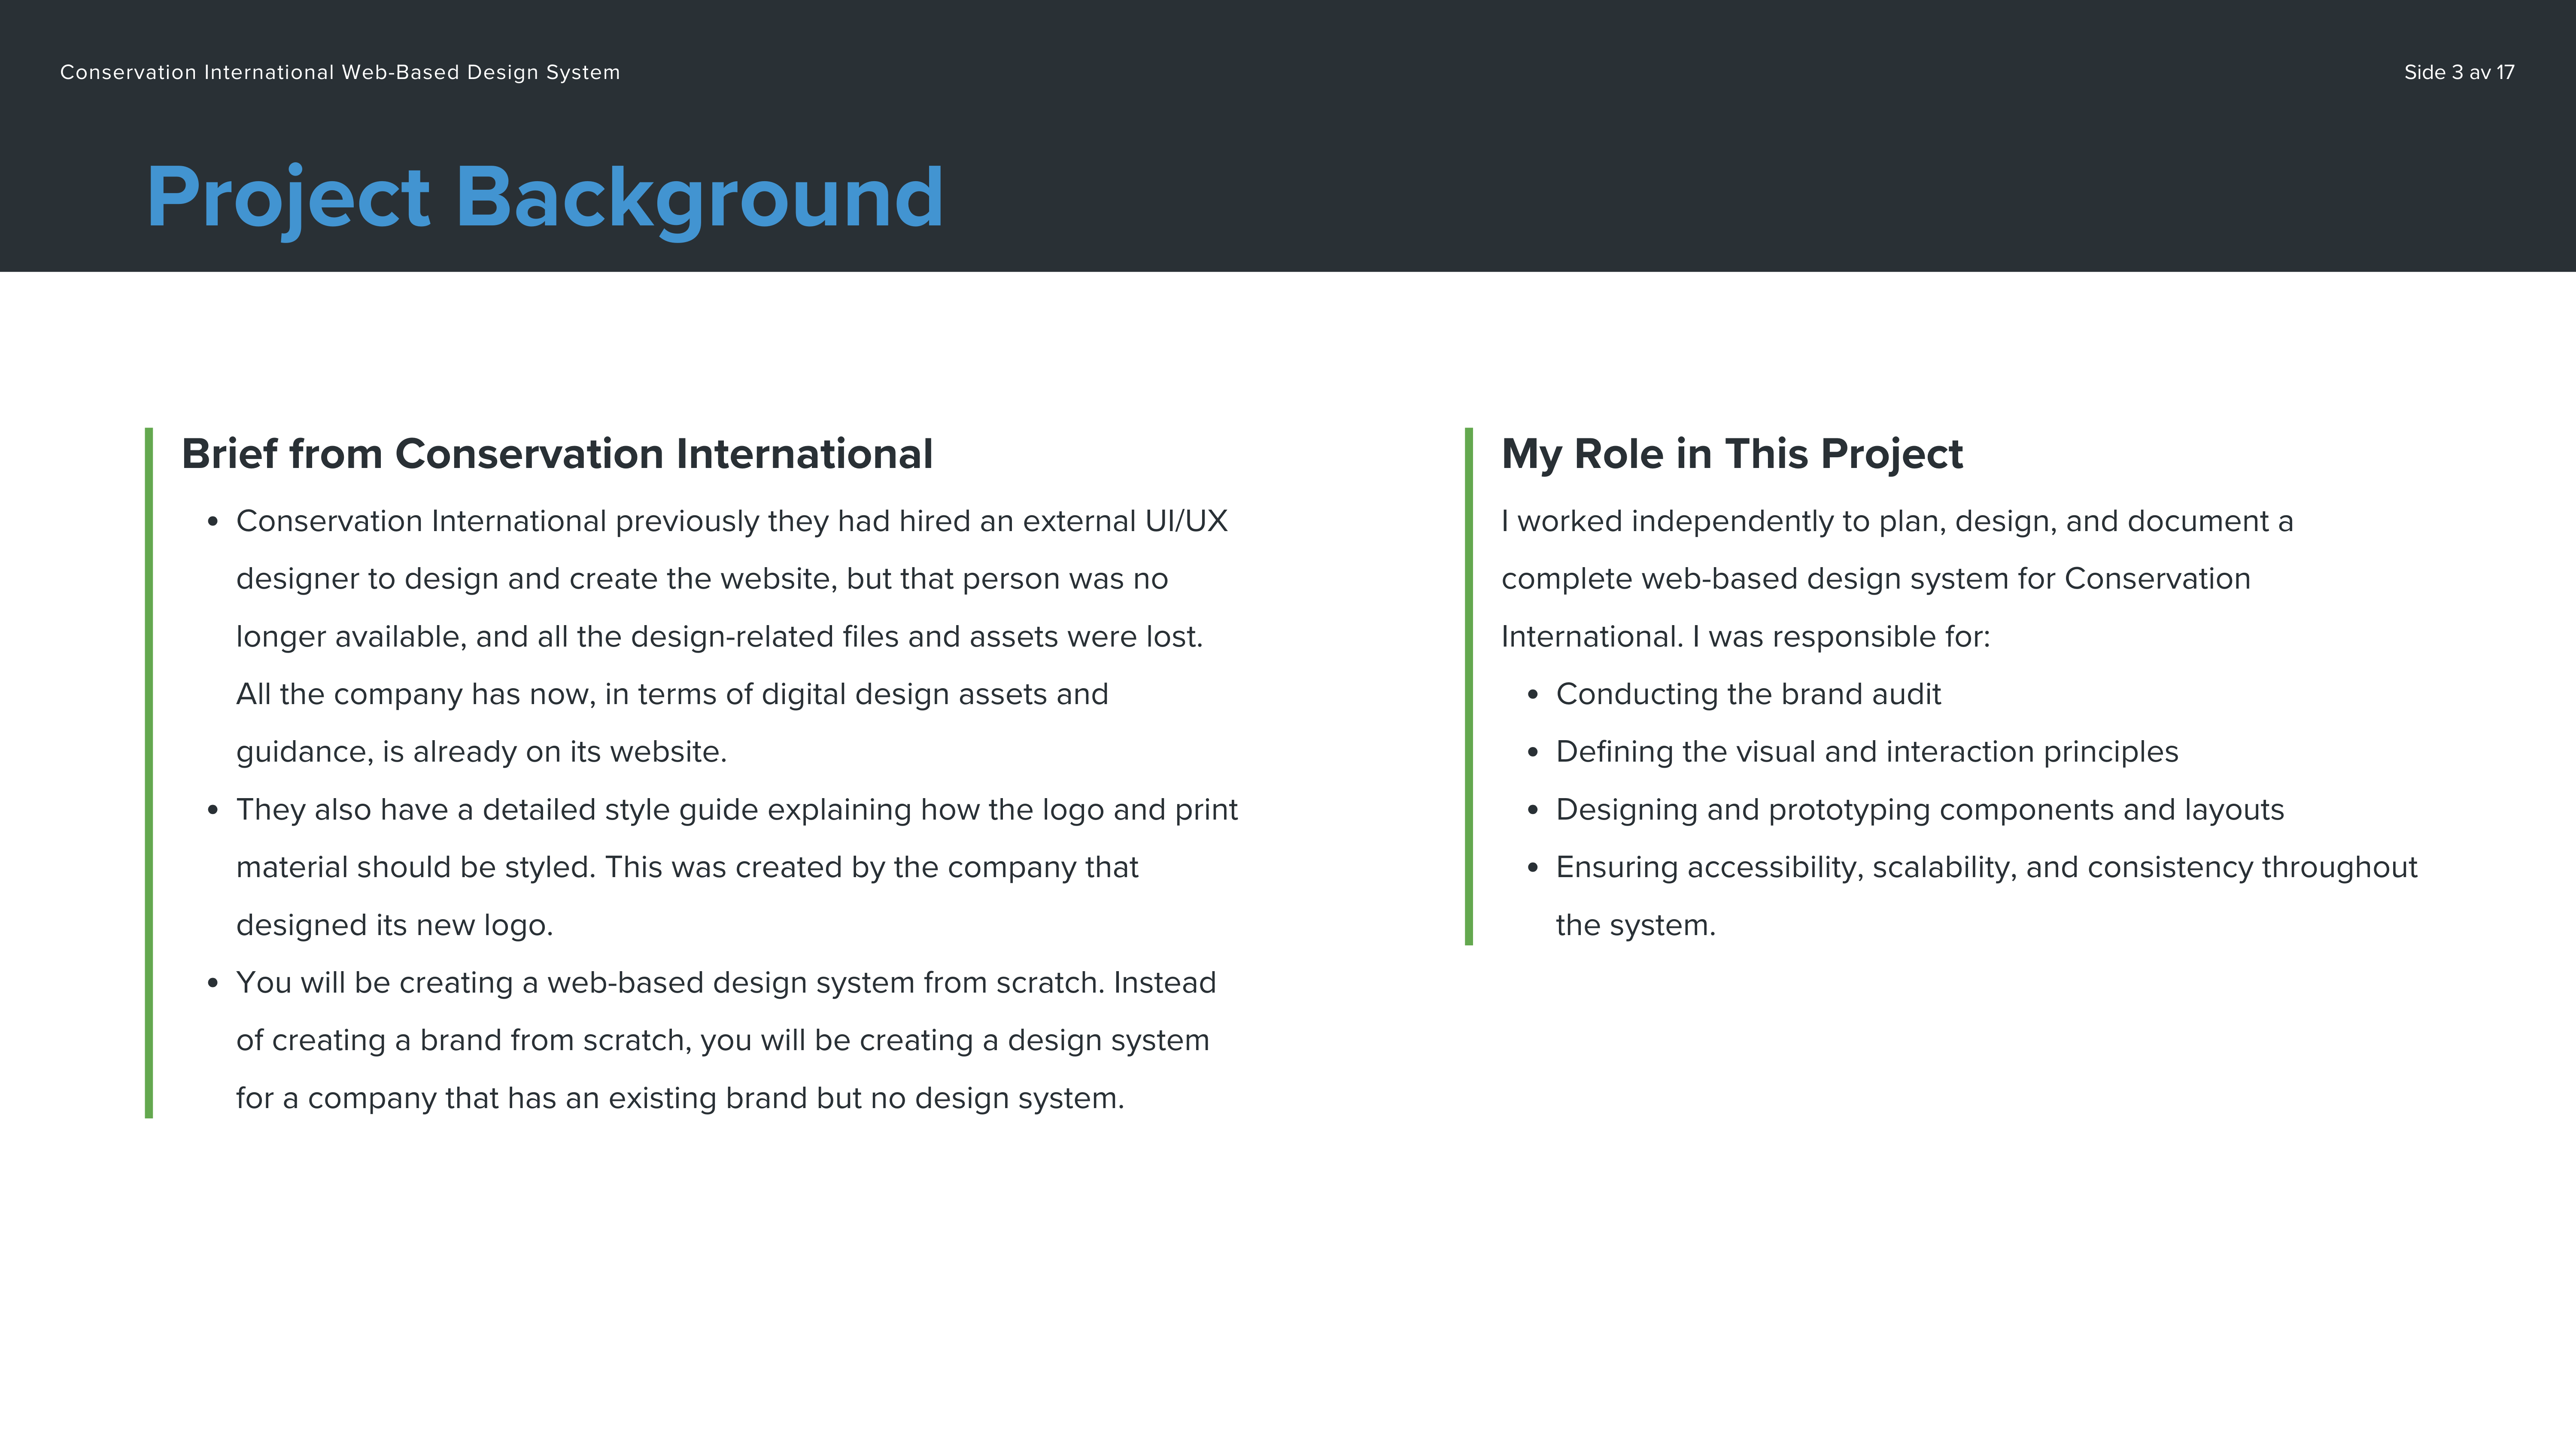
Task: Click the paragraph starting 'I worked independently to plan'
Action: point(1896,521)
